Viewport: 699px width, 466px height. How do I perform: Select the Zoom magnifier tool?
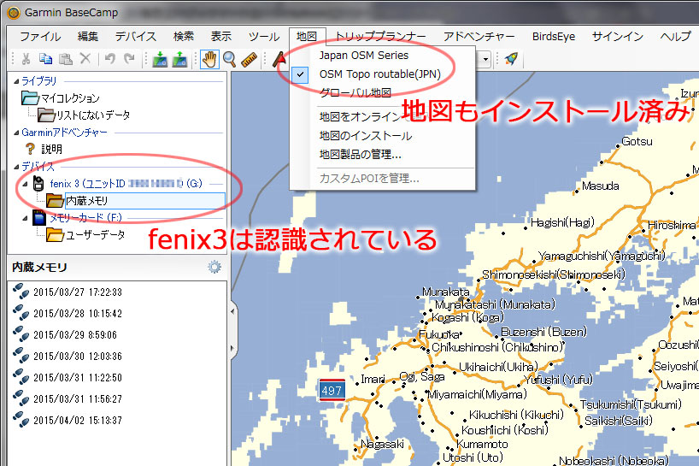pos(229,59)
